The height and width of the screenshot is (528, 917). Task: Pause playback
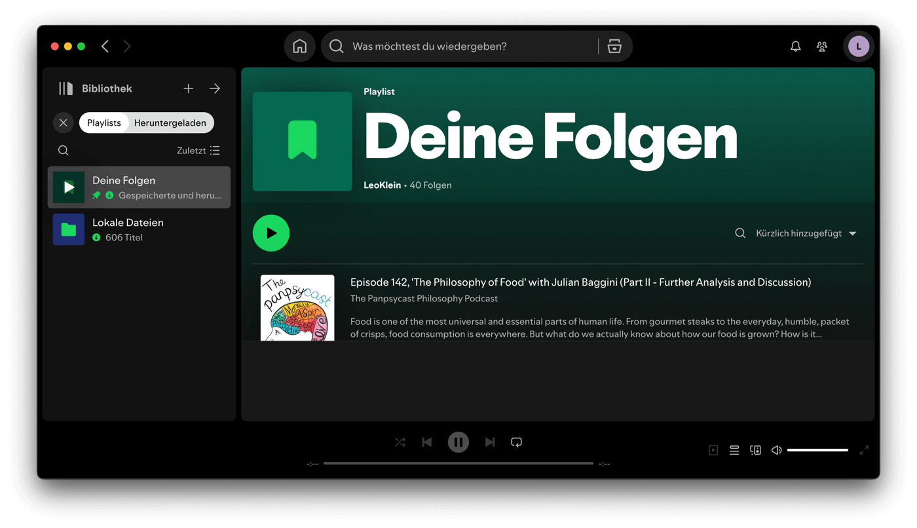click(x=458, y=442)
